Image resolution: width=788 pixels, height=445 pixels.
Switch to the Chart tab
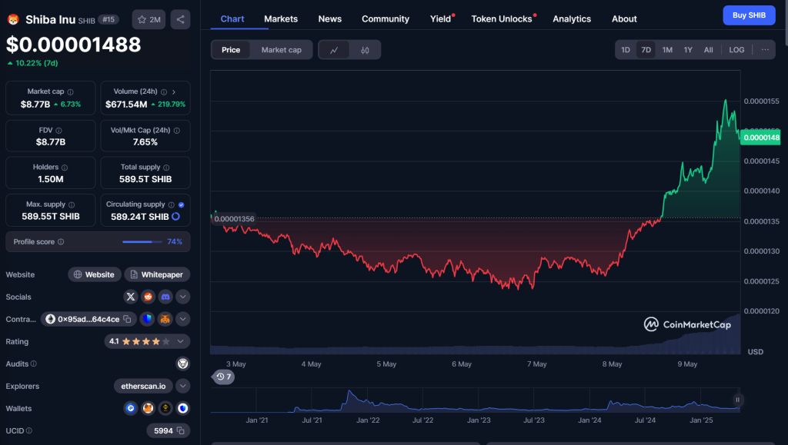tap(232, 18)
